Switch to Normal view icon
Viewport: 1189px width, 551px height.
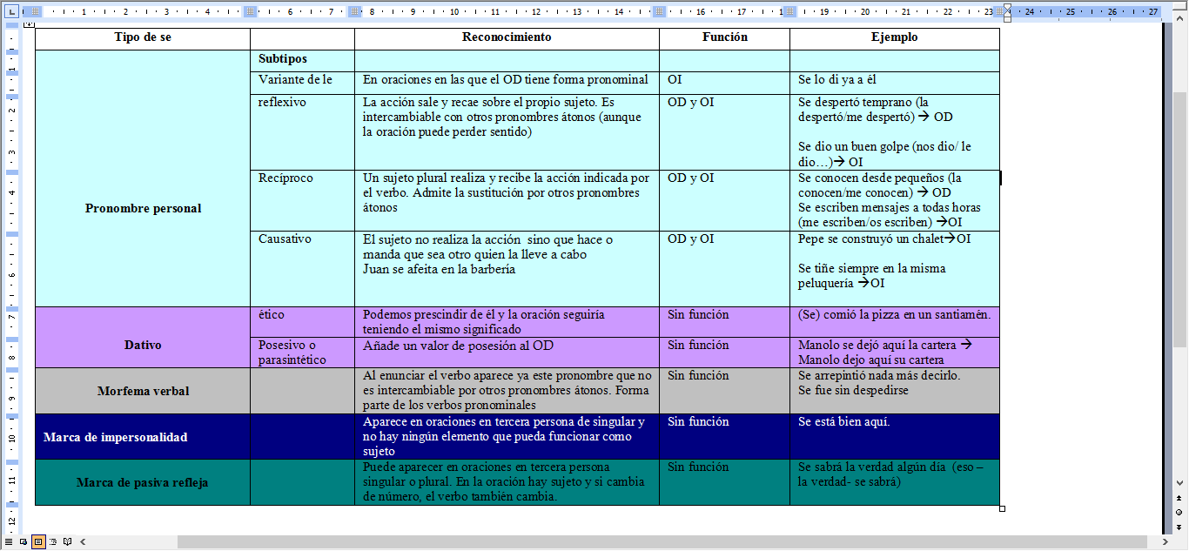tap(9, 541)
